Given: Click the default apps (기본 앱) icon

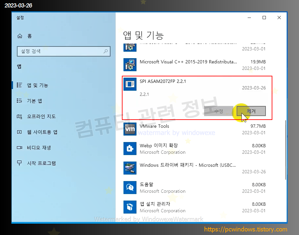Looking at the screenshot, I should click(19, 100).
